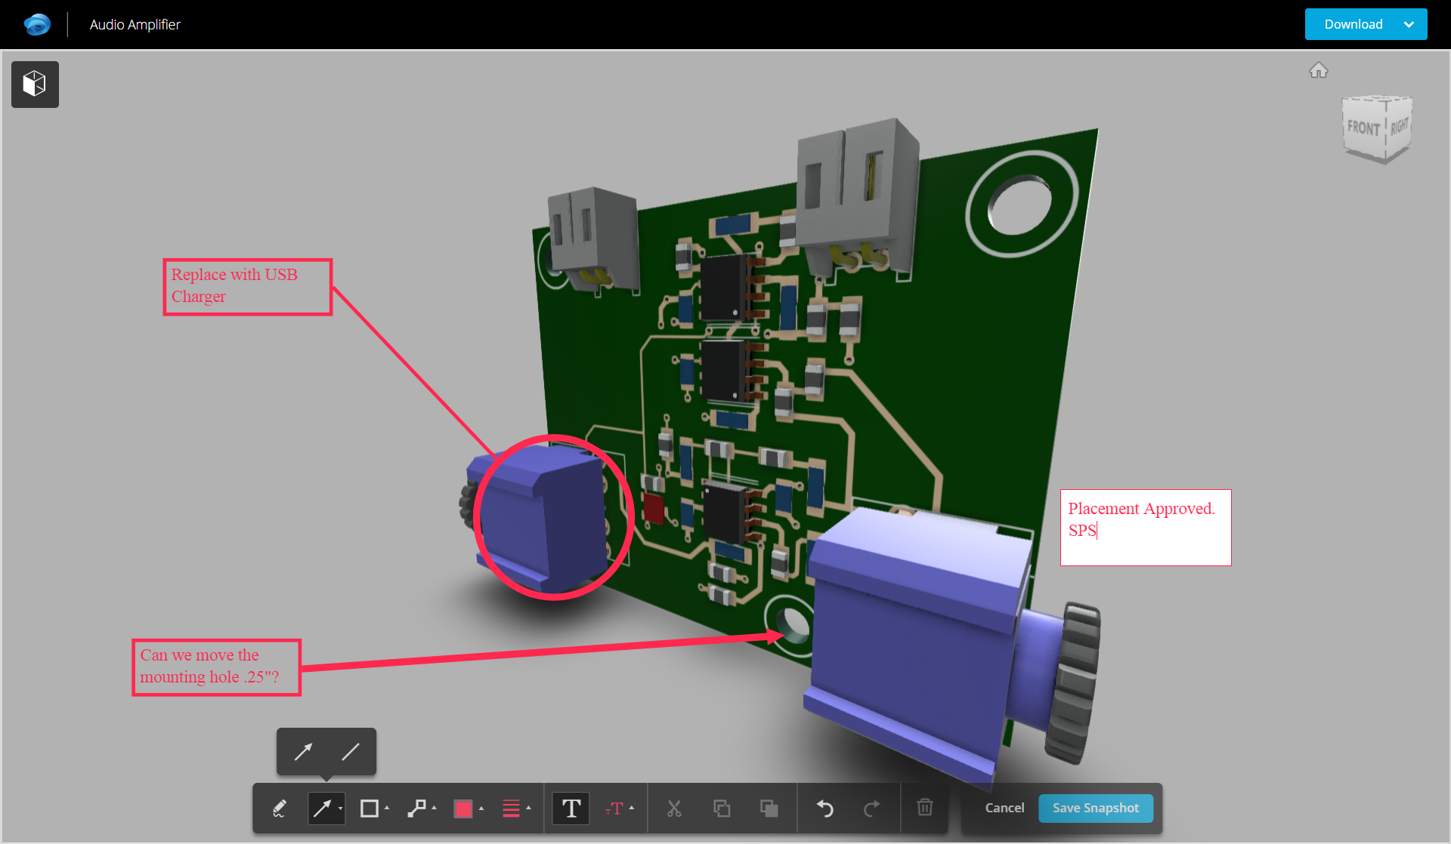Image resolution: width=1451 pixels, height=844 pixels.
Task: Open the text size dropdown
Action: 632,809
